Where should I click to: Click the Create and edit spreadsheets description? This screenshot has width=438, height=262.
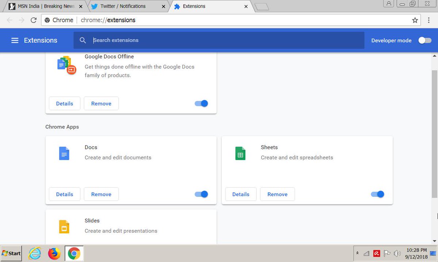click(297, 158)
